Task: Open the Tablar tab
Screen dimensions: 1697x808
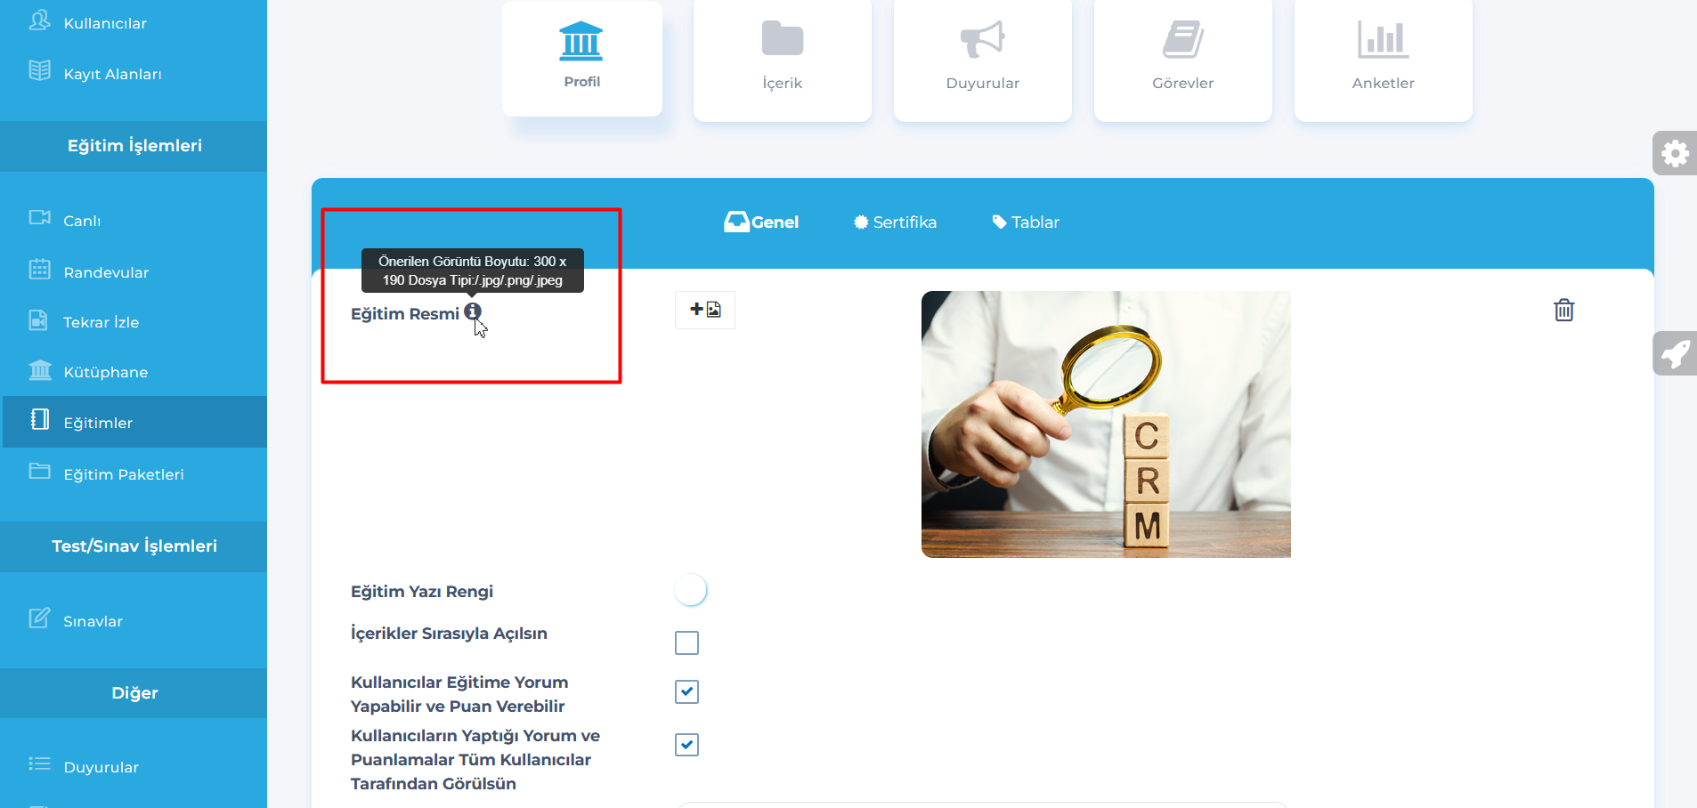Action: click(x=1026, y=222)
